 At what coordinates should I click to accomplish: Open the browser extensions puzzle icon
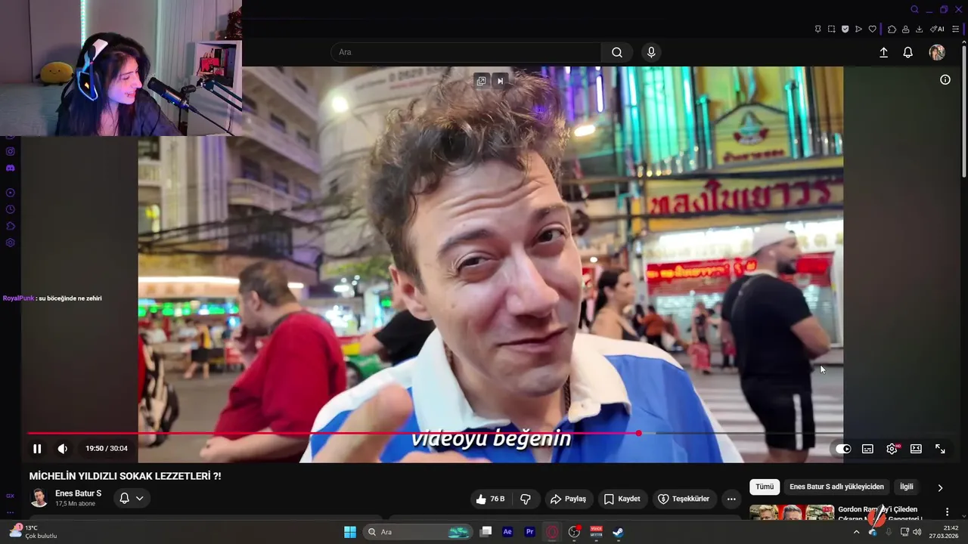tap(892, 29)
